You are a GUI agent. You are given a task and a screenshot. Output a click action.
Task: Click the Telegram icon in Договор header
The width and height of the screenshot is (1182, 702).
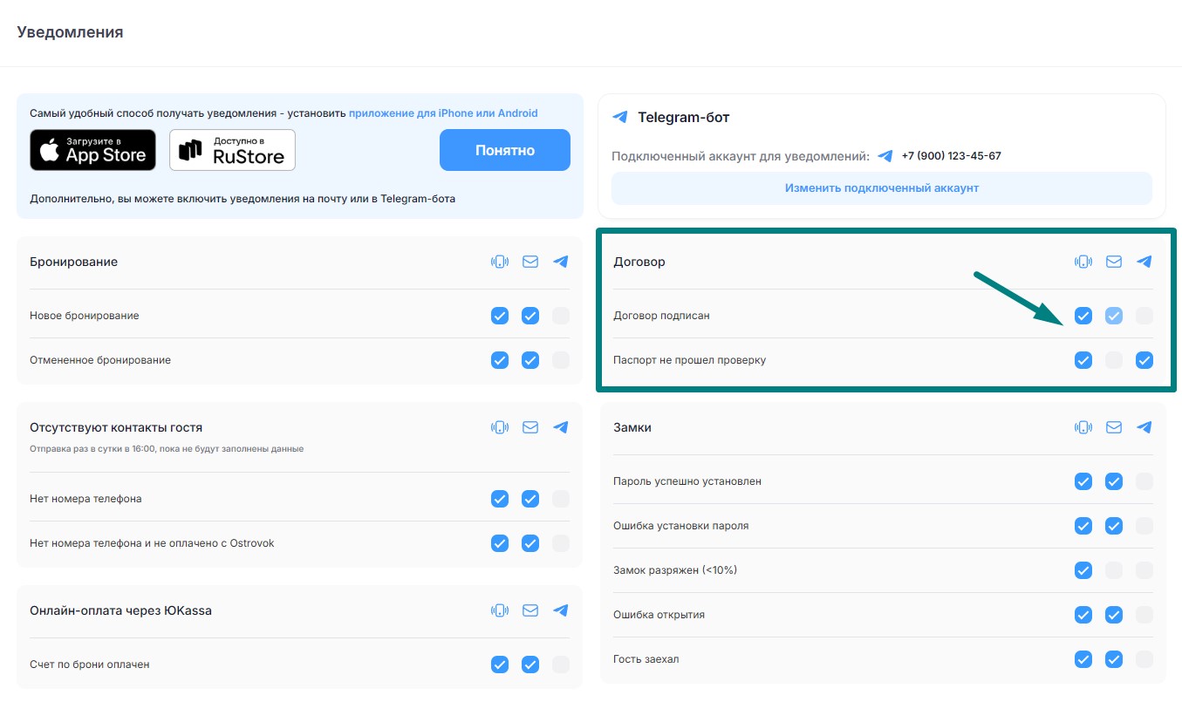[x=1144, y=262]
